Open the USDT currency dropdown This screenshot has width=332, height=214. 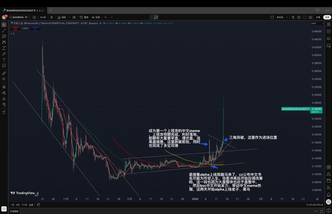point(316,23)
